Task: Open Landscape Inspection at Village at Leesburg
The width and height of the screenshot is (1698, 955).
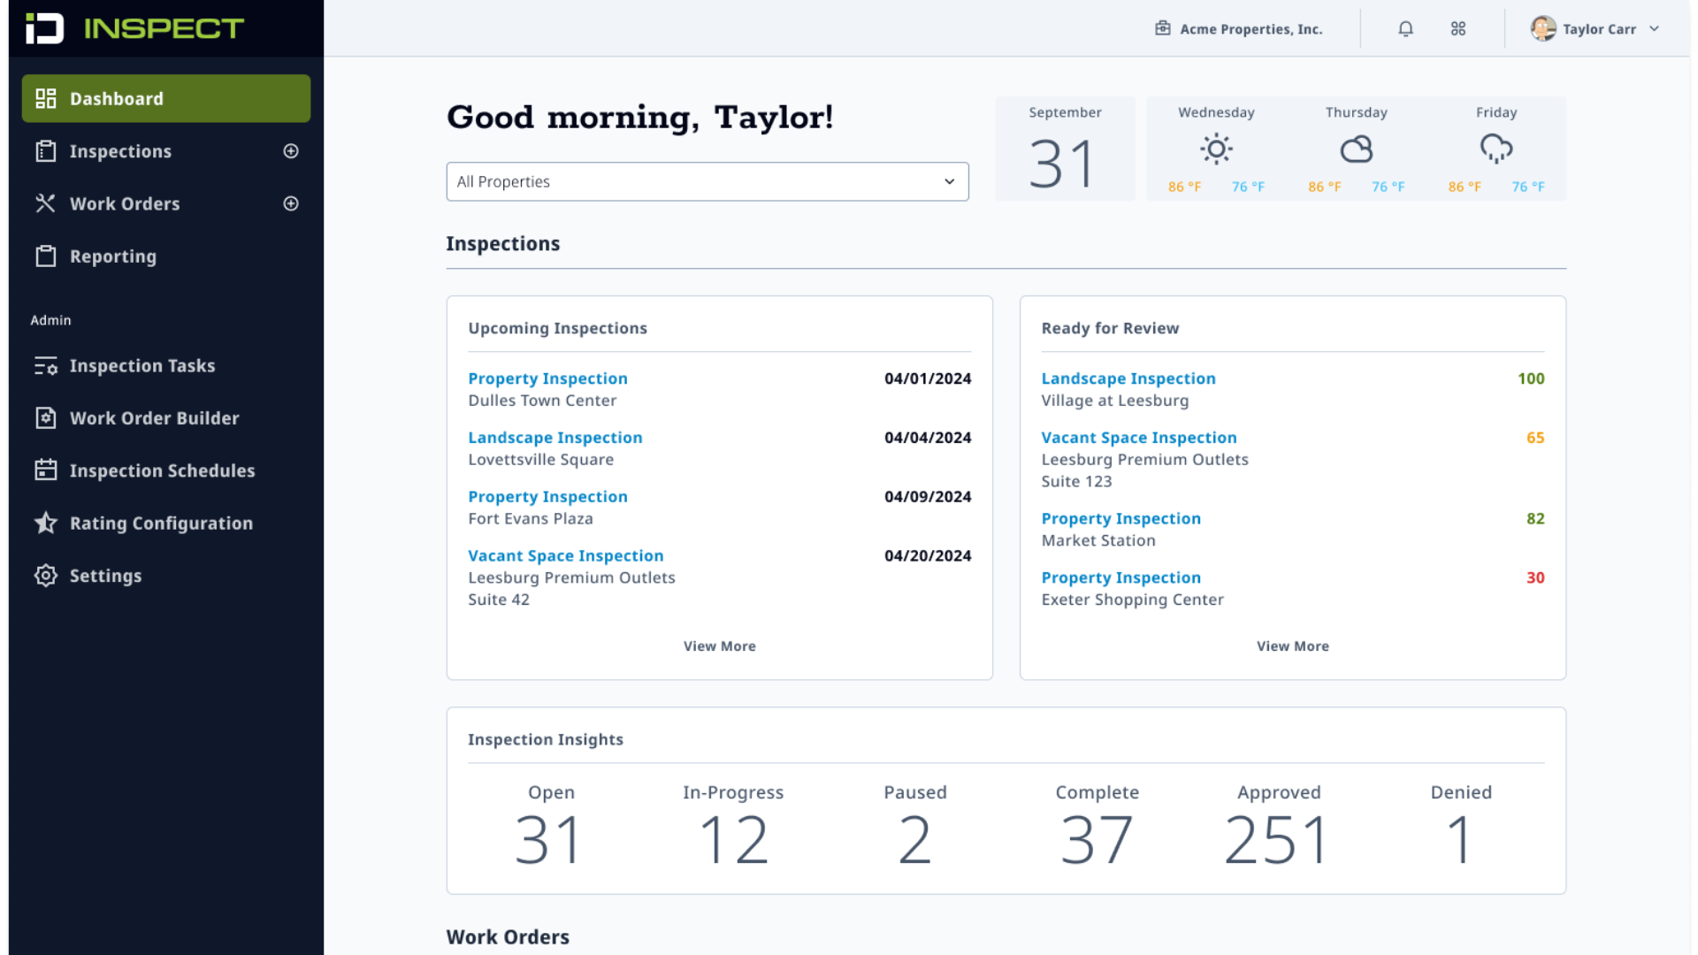Action: 1127,378
